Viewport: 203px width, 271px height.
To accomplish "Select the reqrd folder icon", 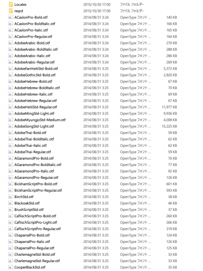I will point(10,11).
